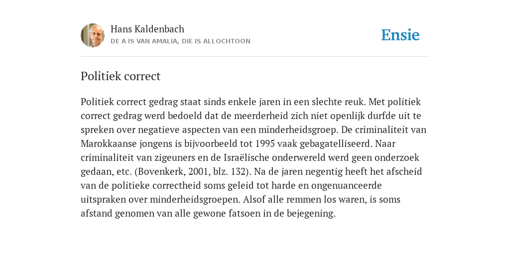Click the horizontal divider below the author header
Image resolution: width=510 pixels, height=255 pixels.
pyautogui.click(x=255, y=57)
